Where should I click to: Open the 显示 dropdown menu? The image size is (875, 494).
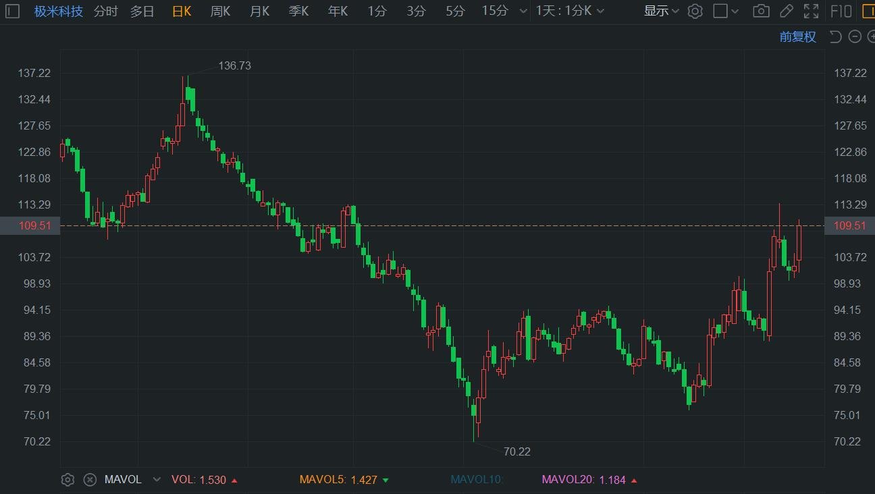(661, 11)
